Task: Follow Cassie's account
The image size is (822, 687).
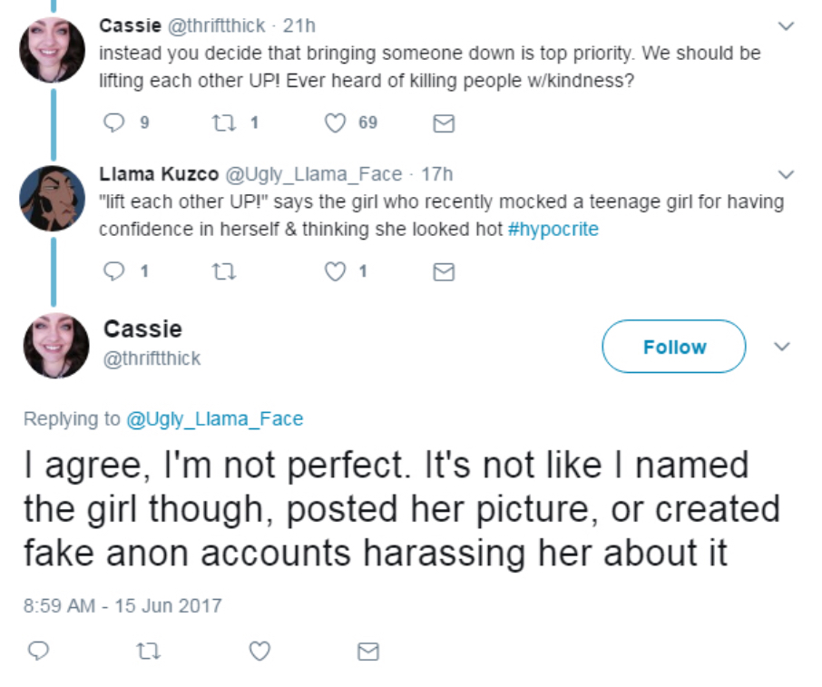Action: tap(674, 347)
